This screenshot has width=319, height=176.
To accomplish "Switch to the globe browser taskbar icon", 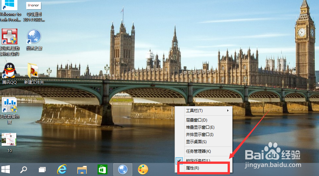I will click(x=123, y=169).
